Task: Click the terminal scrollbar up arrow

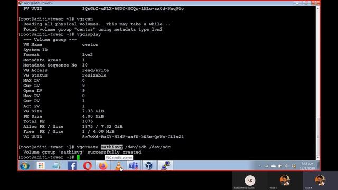Action: [x=317, y=8]
